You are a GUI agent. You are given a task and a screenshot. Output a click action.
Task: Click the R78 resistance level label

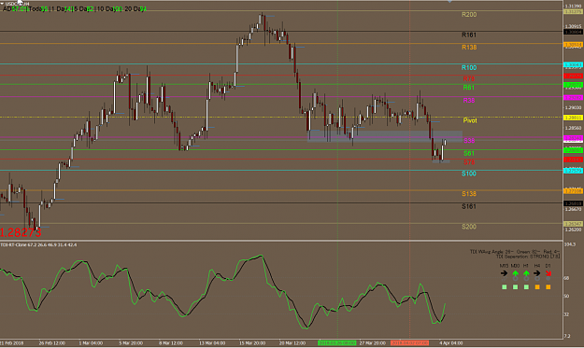point(468,78)
